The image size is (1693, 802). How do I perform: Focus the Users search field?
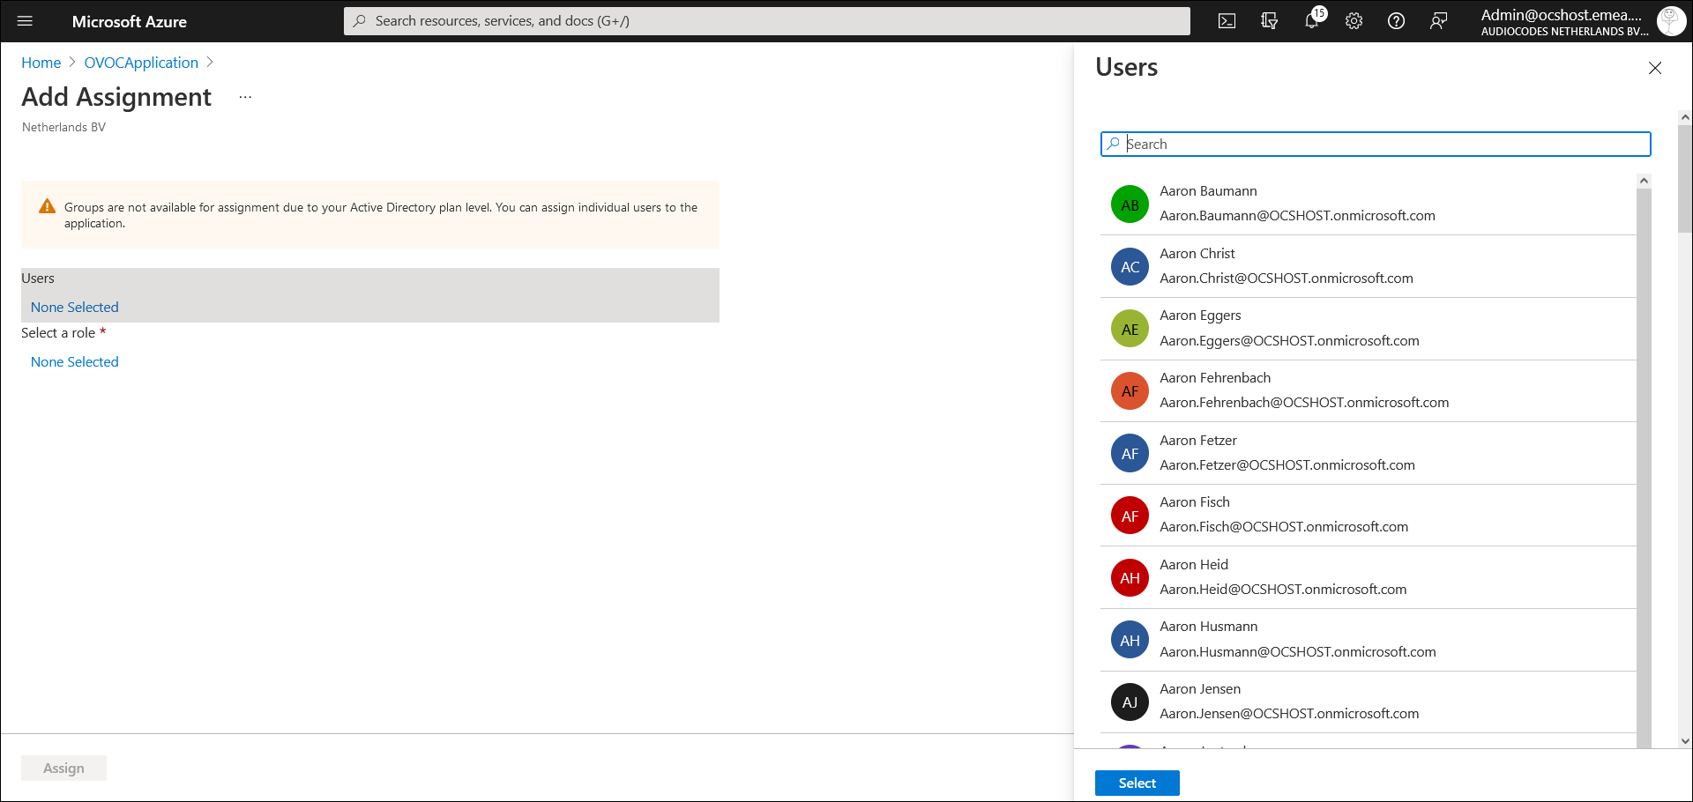1376,144
